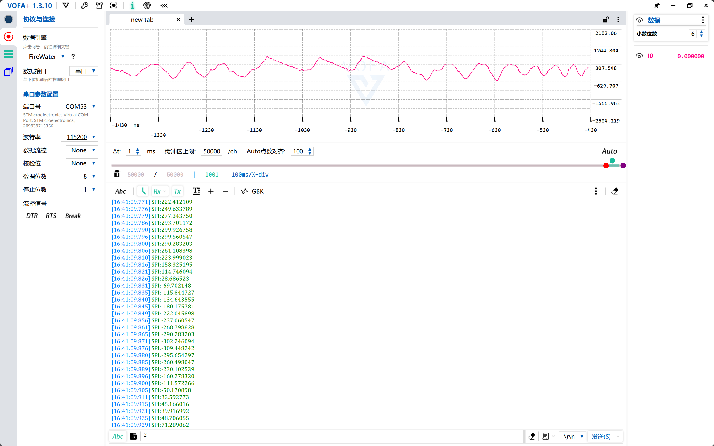Click the GBK encoding graph icon
Viewport: 714px width, 446px height.
click(244, 191)
